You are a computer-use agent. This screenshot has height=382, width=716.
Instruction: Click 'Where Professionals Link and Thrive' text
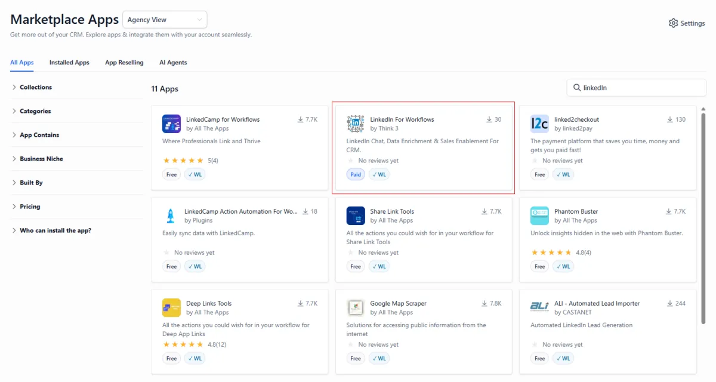coord(211,141)
